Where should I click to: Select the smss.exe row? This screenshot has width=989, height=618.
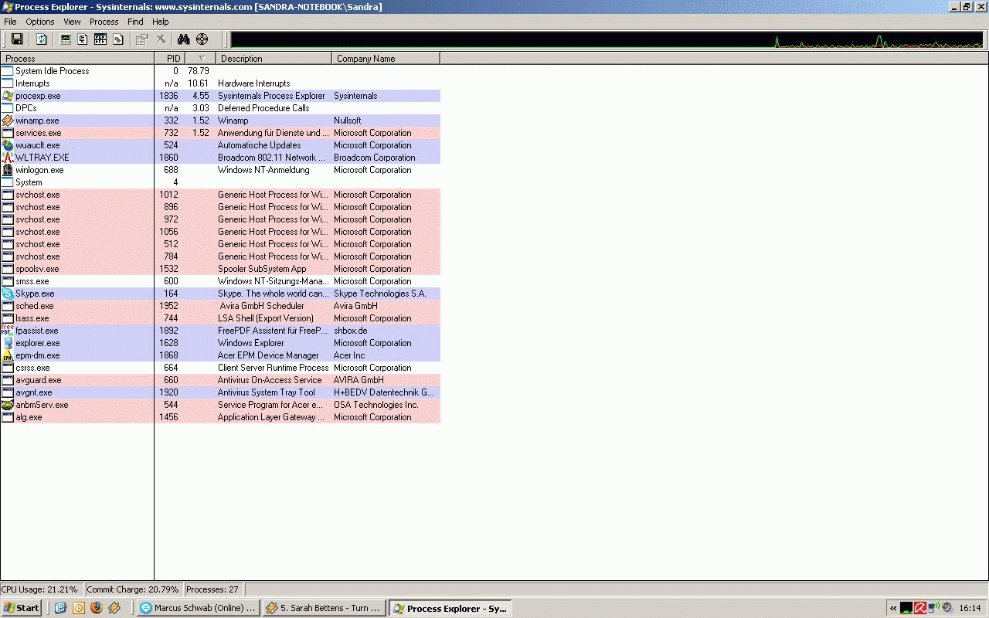[x=220, y=281]
